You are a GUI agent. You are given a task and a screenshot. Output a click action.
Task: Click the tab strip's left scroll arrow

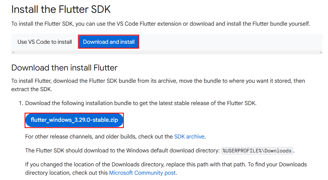13,52
